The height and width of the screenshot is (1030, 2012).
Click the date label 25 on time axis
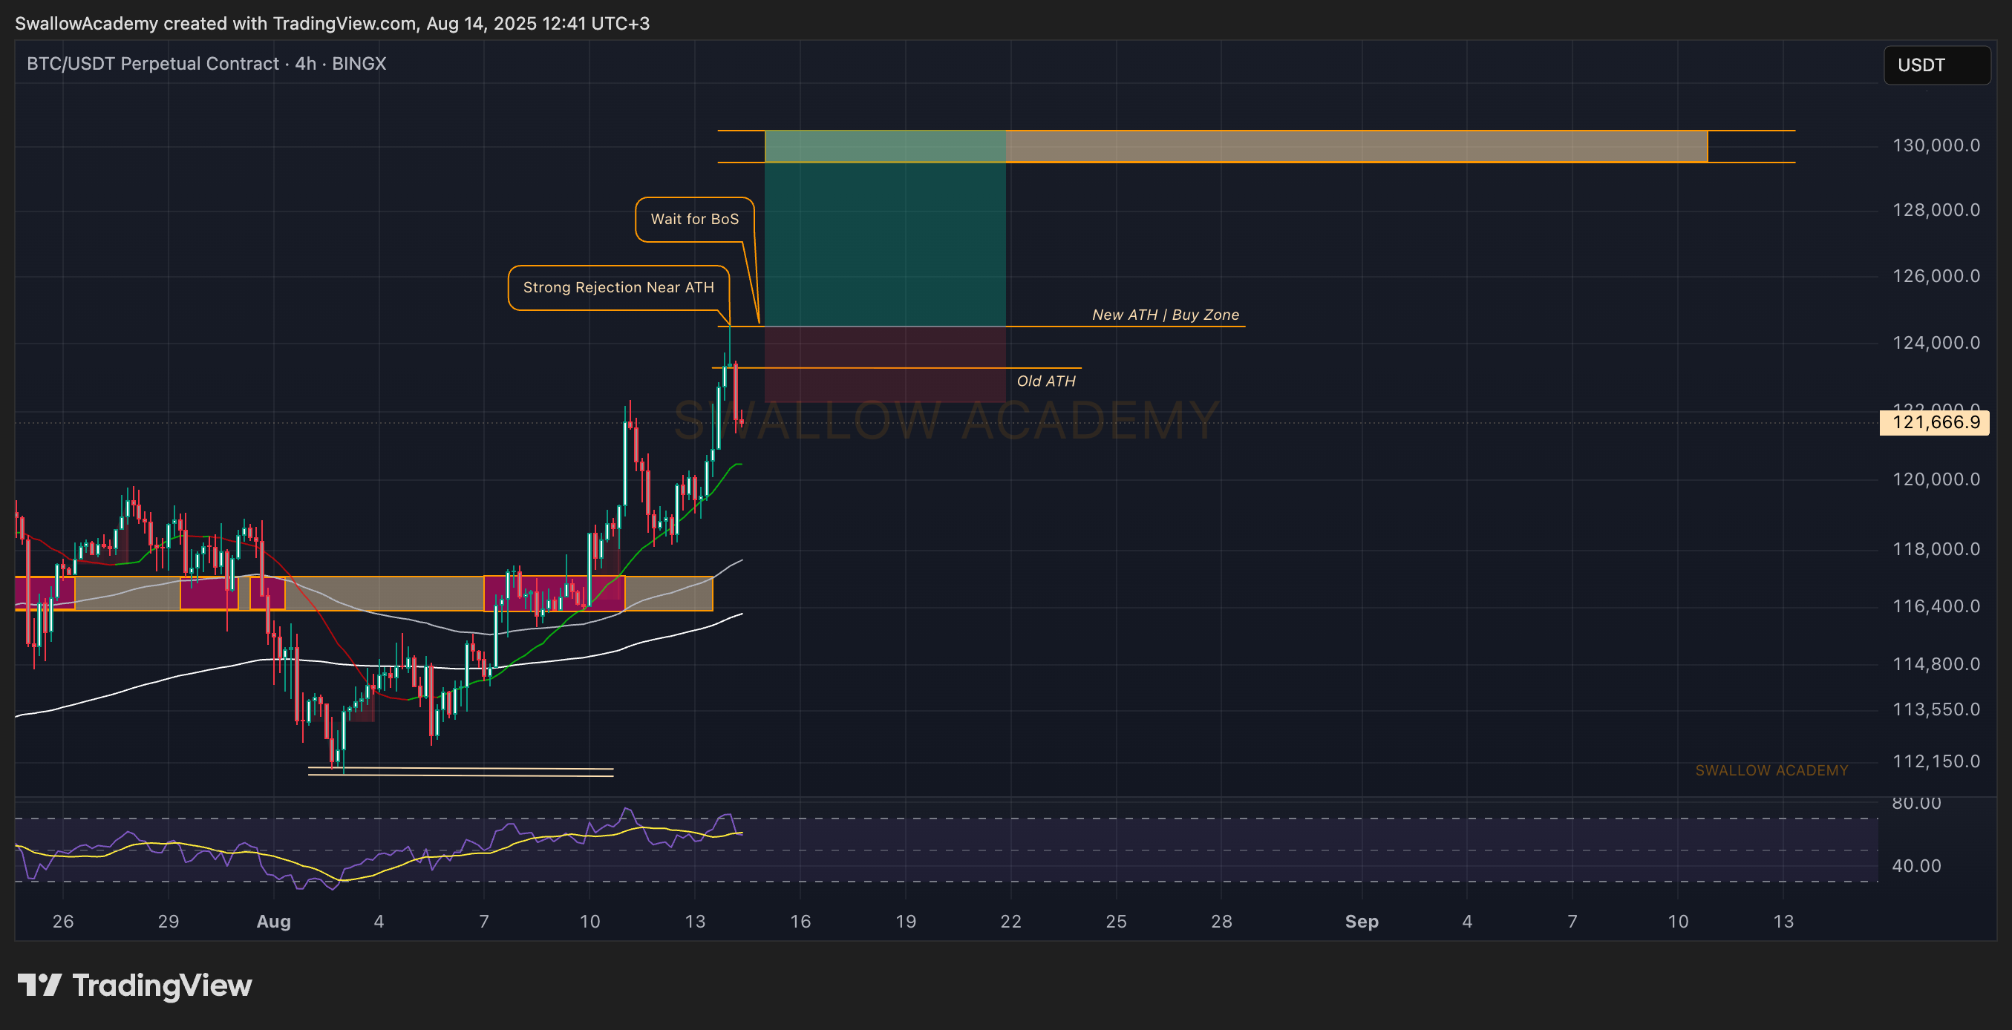coord(1116,922)
